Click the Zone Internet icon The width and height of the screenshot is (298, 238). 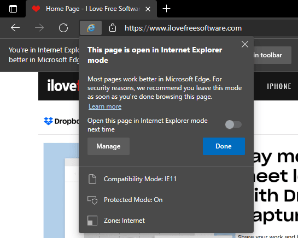click(x=92, y=221)
